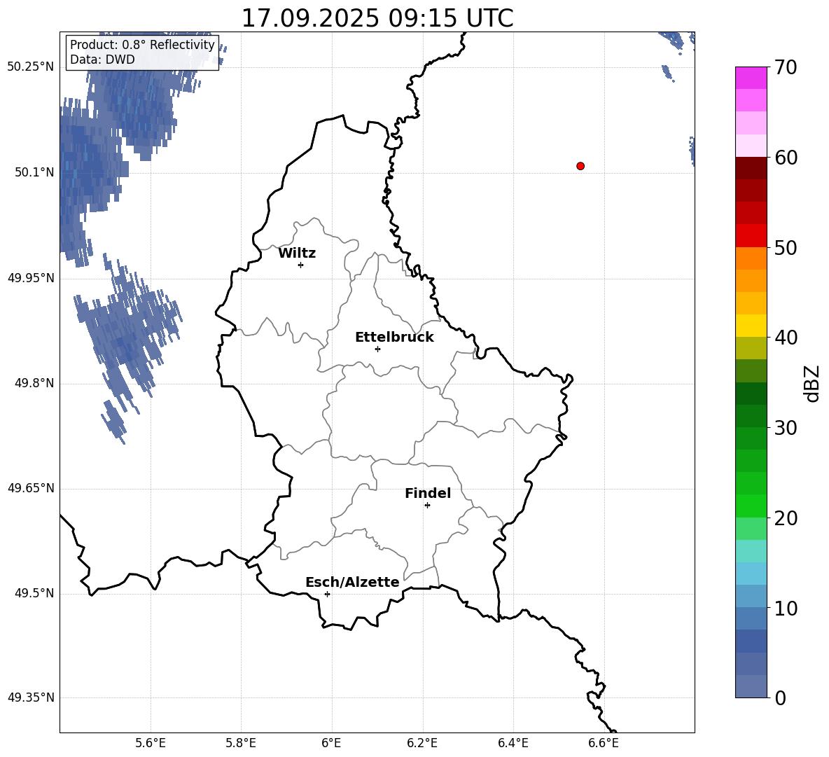Click the Product: 0.8° Reflectivity text

click(x=142, y=44)
